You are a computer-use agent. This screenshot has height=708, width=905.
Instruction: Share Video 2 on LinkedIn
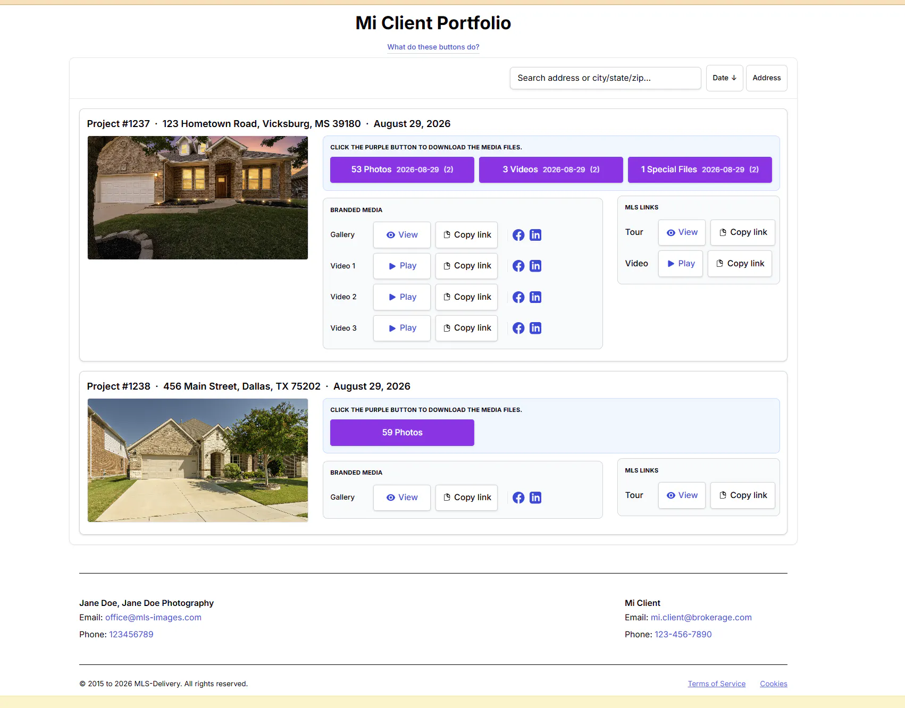(535, 297)
